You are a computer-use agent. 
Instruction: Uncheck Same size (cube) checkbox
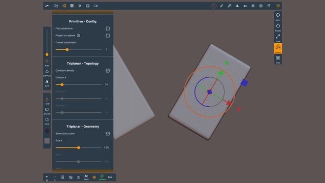click(108, 134)
